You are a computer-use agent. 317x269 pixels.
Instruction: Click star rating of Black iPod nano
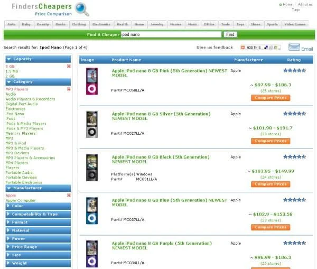click(x=294, y=157)
